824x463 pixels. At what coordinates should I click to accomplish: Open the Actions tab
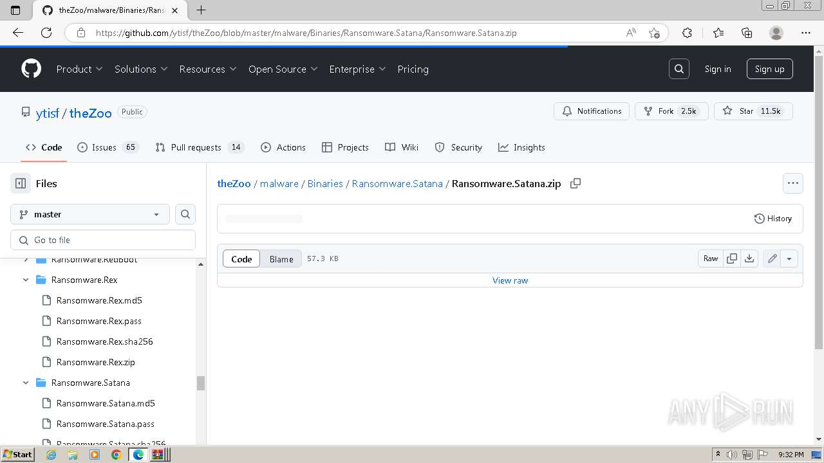(x=283, y=147)
